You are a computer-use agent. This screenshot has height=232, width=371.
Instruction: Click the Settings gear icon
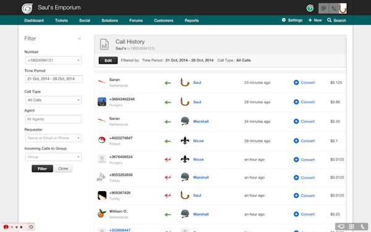tap(284, 20)
